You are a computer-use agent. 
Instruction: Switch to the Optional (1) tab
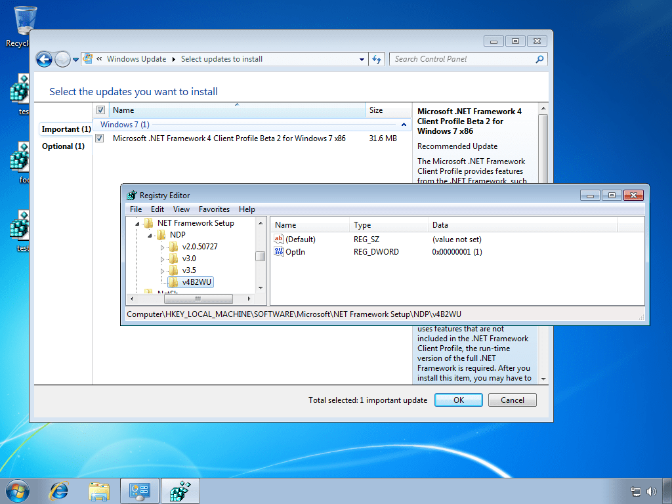click(63, 146)
